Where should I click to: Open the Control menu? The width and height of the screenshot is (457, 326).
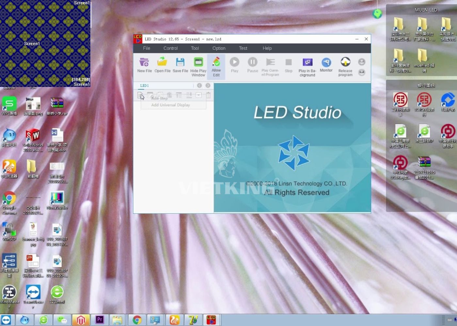point(170,48)
